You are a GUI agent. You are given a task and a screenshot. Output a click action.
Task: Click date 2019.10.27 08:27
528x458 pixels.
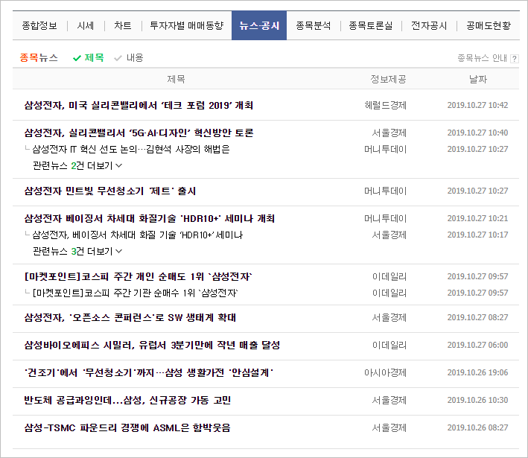tap(477, 317)
